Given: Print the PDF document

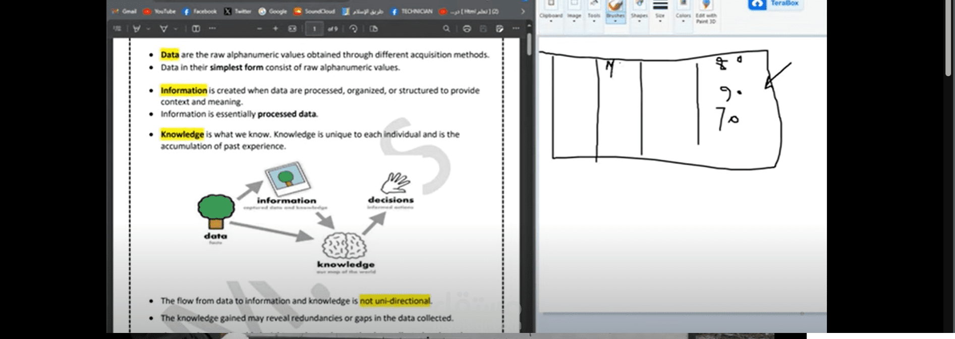Looking at the screenshot, I should (x=467, y=29).
